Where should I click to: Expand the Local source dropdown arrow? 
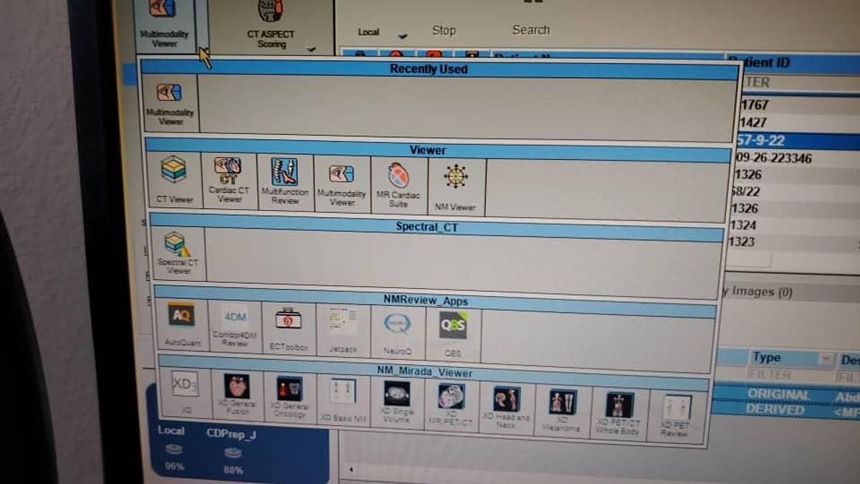pyautogui.click(x=403, y=36)
